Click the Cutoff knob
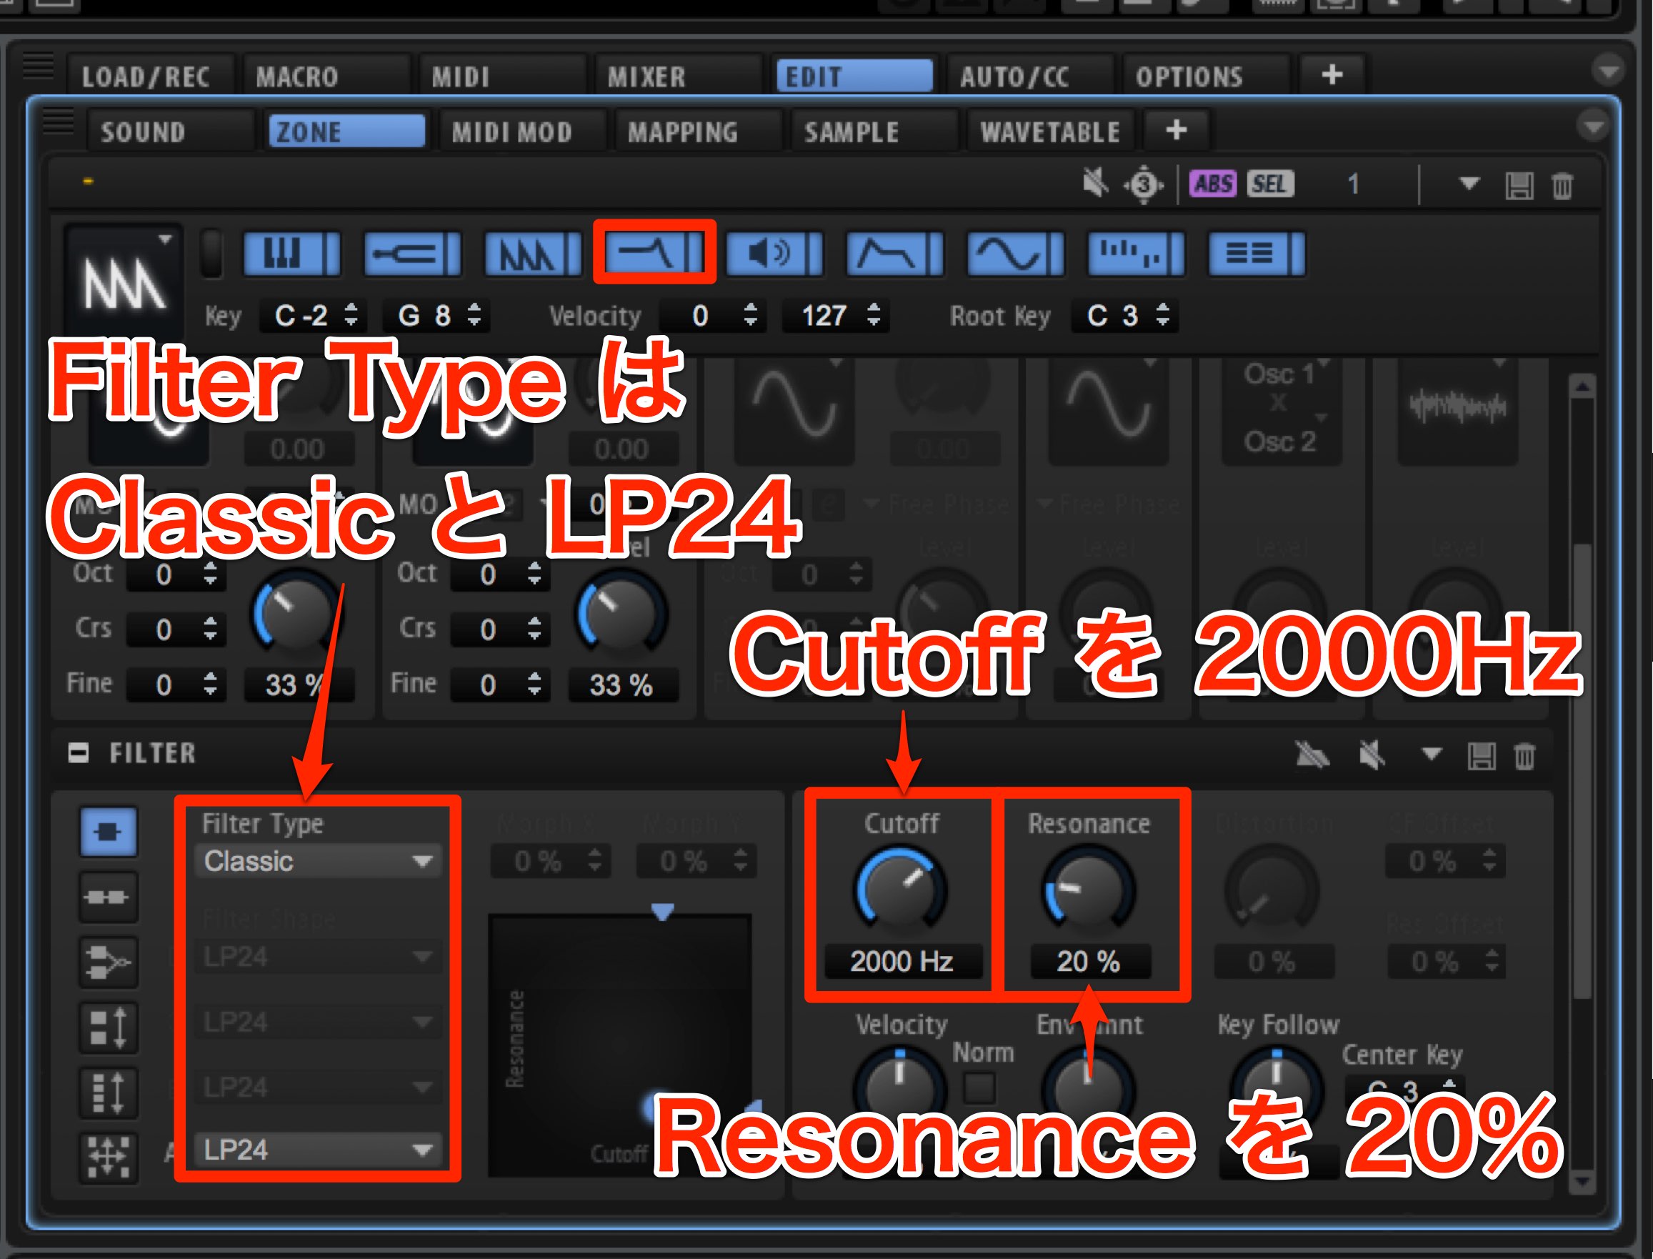This screenshot has height=1259, width=1653. tap(901, 892)
